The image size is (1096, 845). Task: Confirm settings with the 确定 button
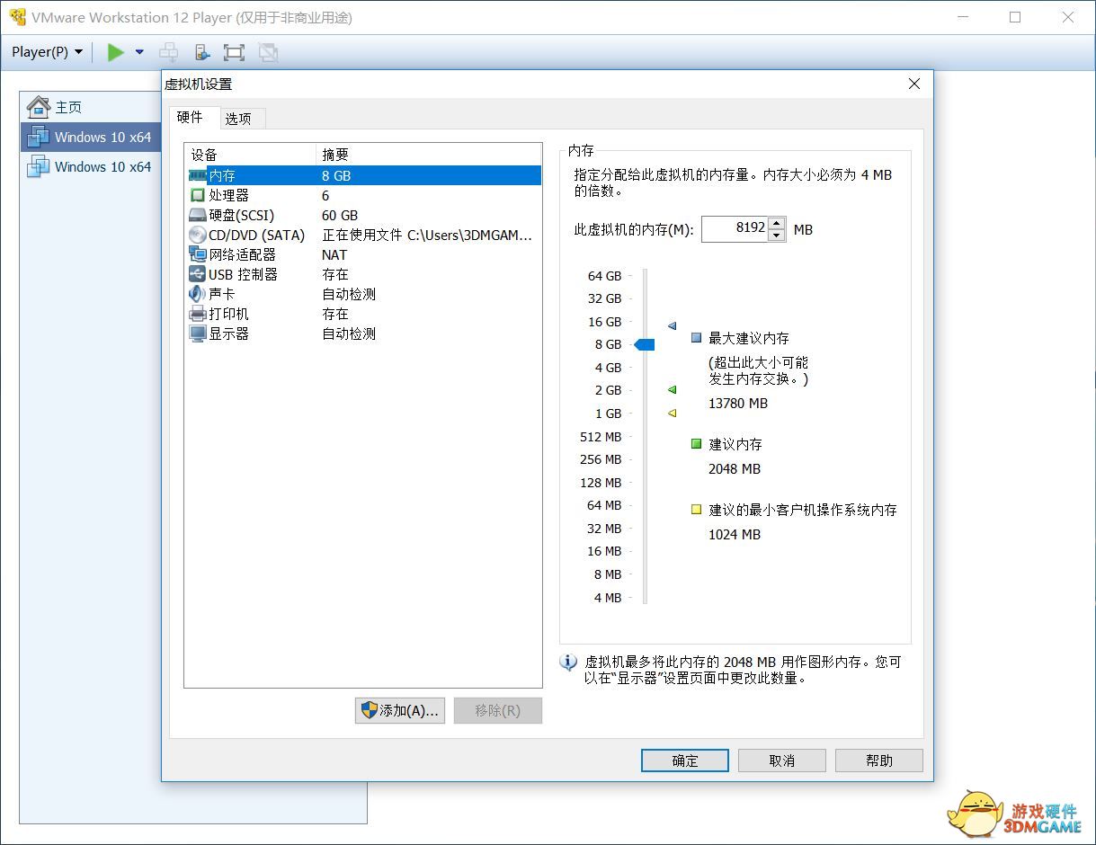[685, 760]
